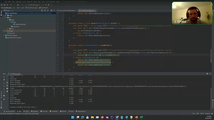Viewport: 214px width, 120px height.
Task: Select Scratches and Consoles item
Action: tap(13, 38)
